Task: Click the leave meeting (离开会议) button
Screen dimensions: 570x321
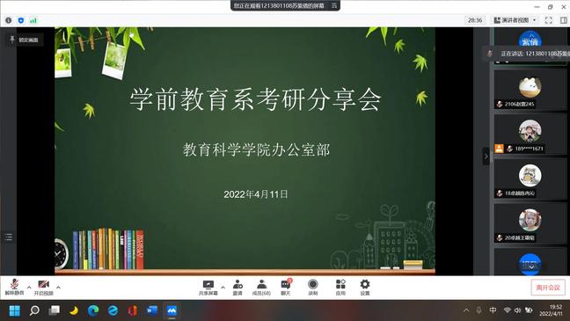Action: [x=548, y=288]
